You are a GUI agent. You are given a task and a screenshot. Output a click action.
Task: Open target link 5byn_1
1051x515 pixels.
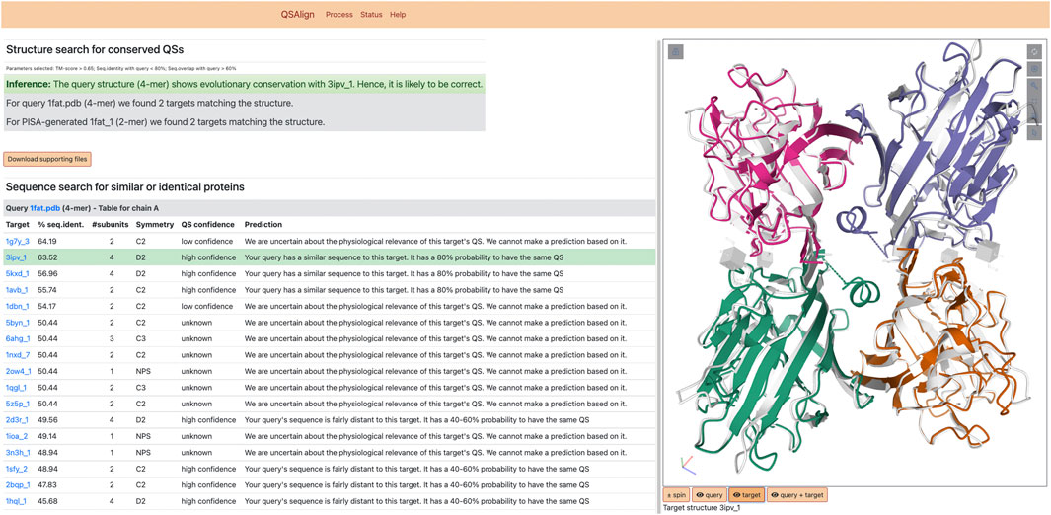point(18,323)
